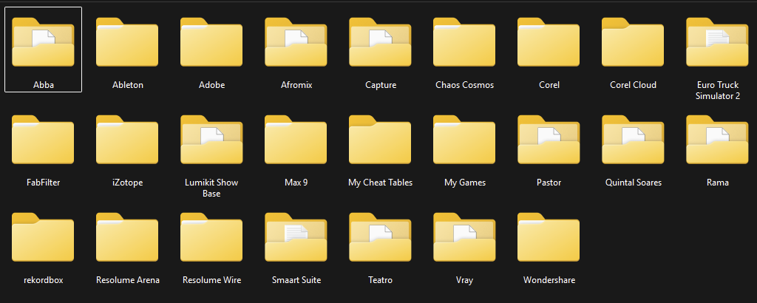Select the Smaart Suite folder icon

pyautogui.click(x=296, y=237)
